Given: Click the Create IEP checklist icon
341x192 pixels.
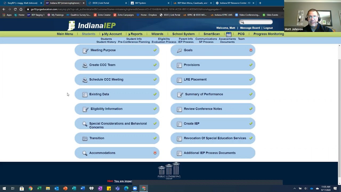Looking at the screenshot, I should (x=179, y=124).
